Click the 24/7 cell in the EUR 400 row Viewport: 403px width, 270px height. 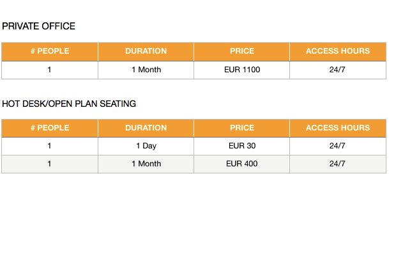pos(338,164)
